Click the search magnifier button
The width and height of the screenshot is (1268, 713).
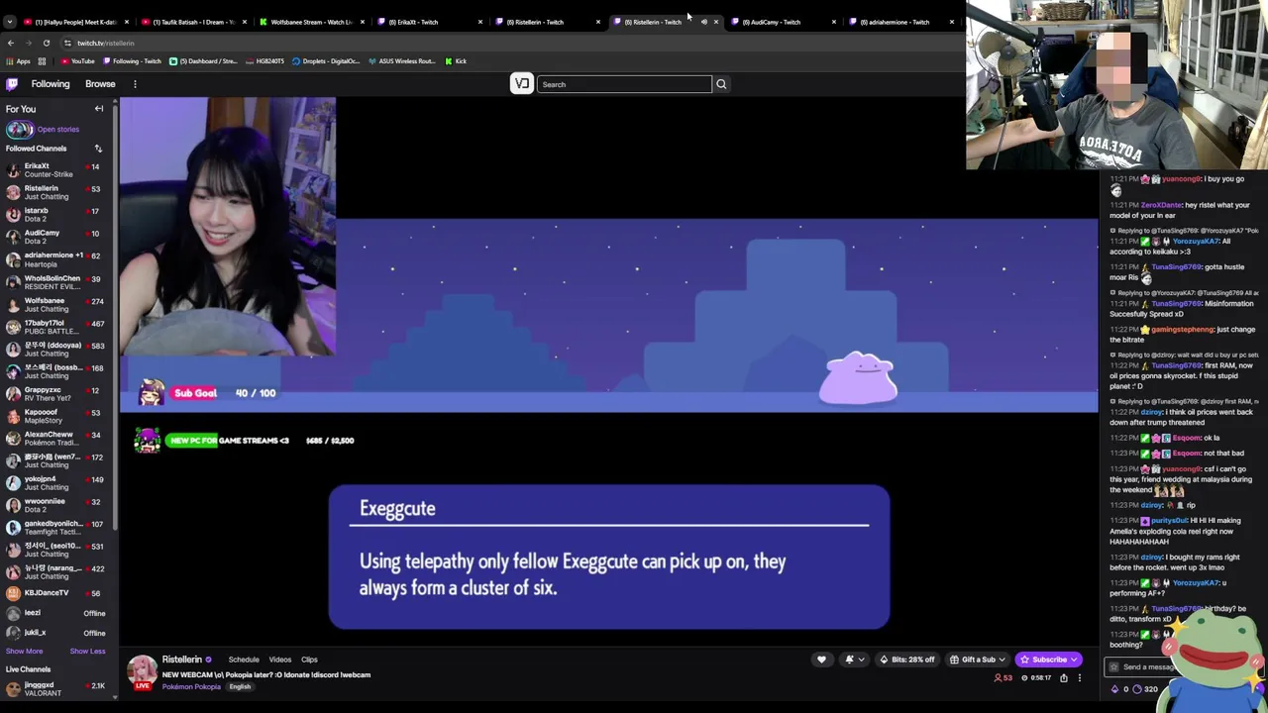pyautogui.click(x=721, y=84)
